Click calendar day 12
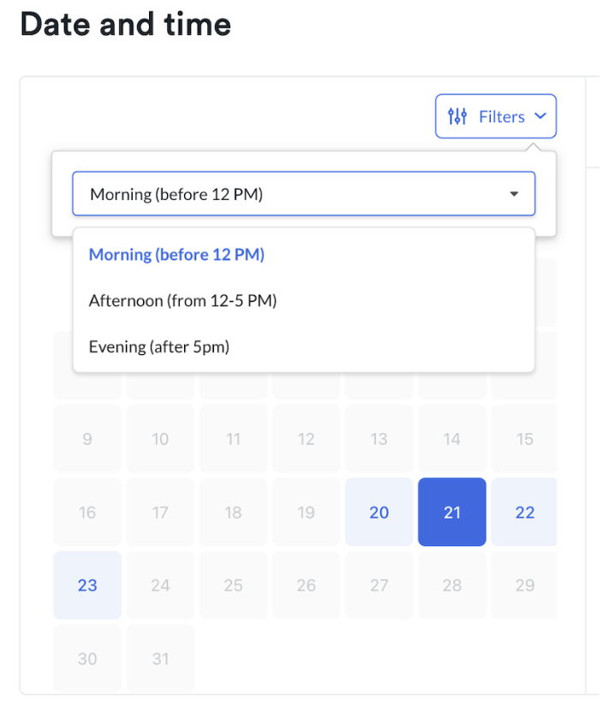Viewport: 608px width, 710px height. click(306, 439)
